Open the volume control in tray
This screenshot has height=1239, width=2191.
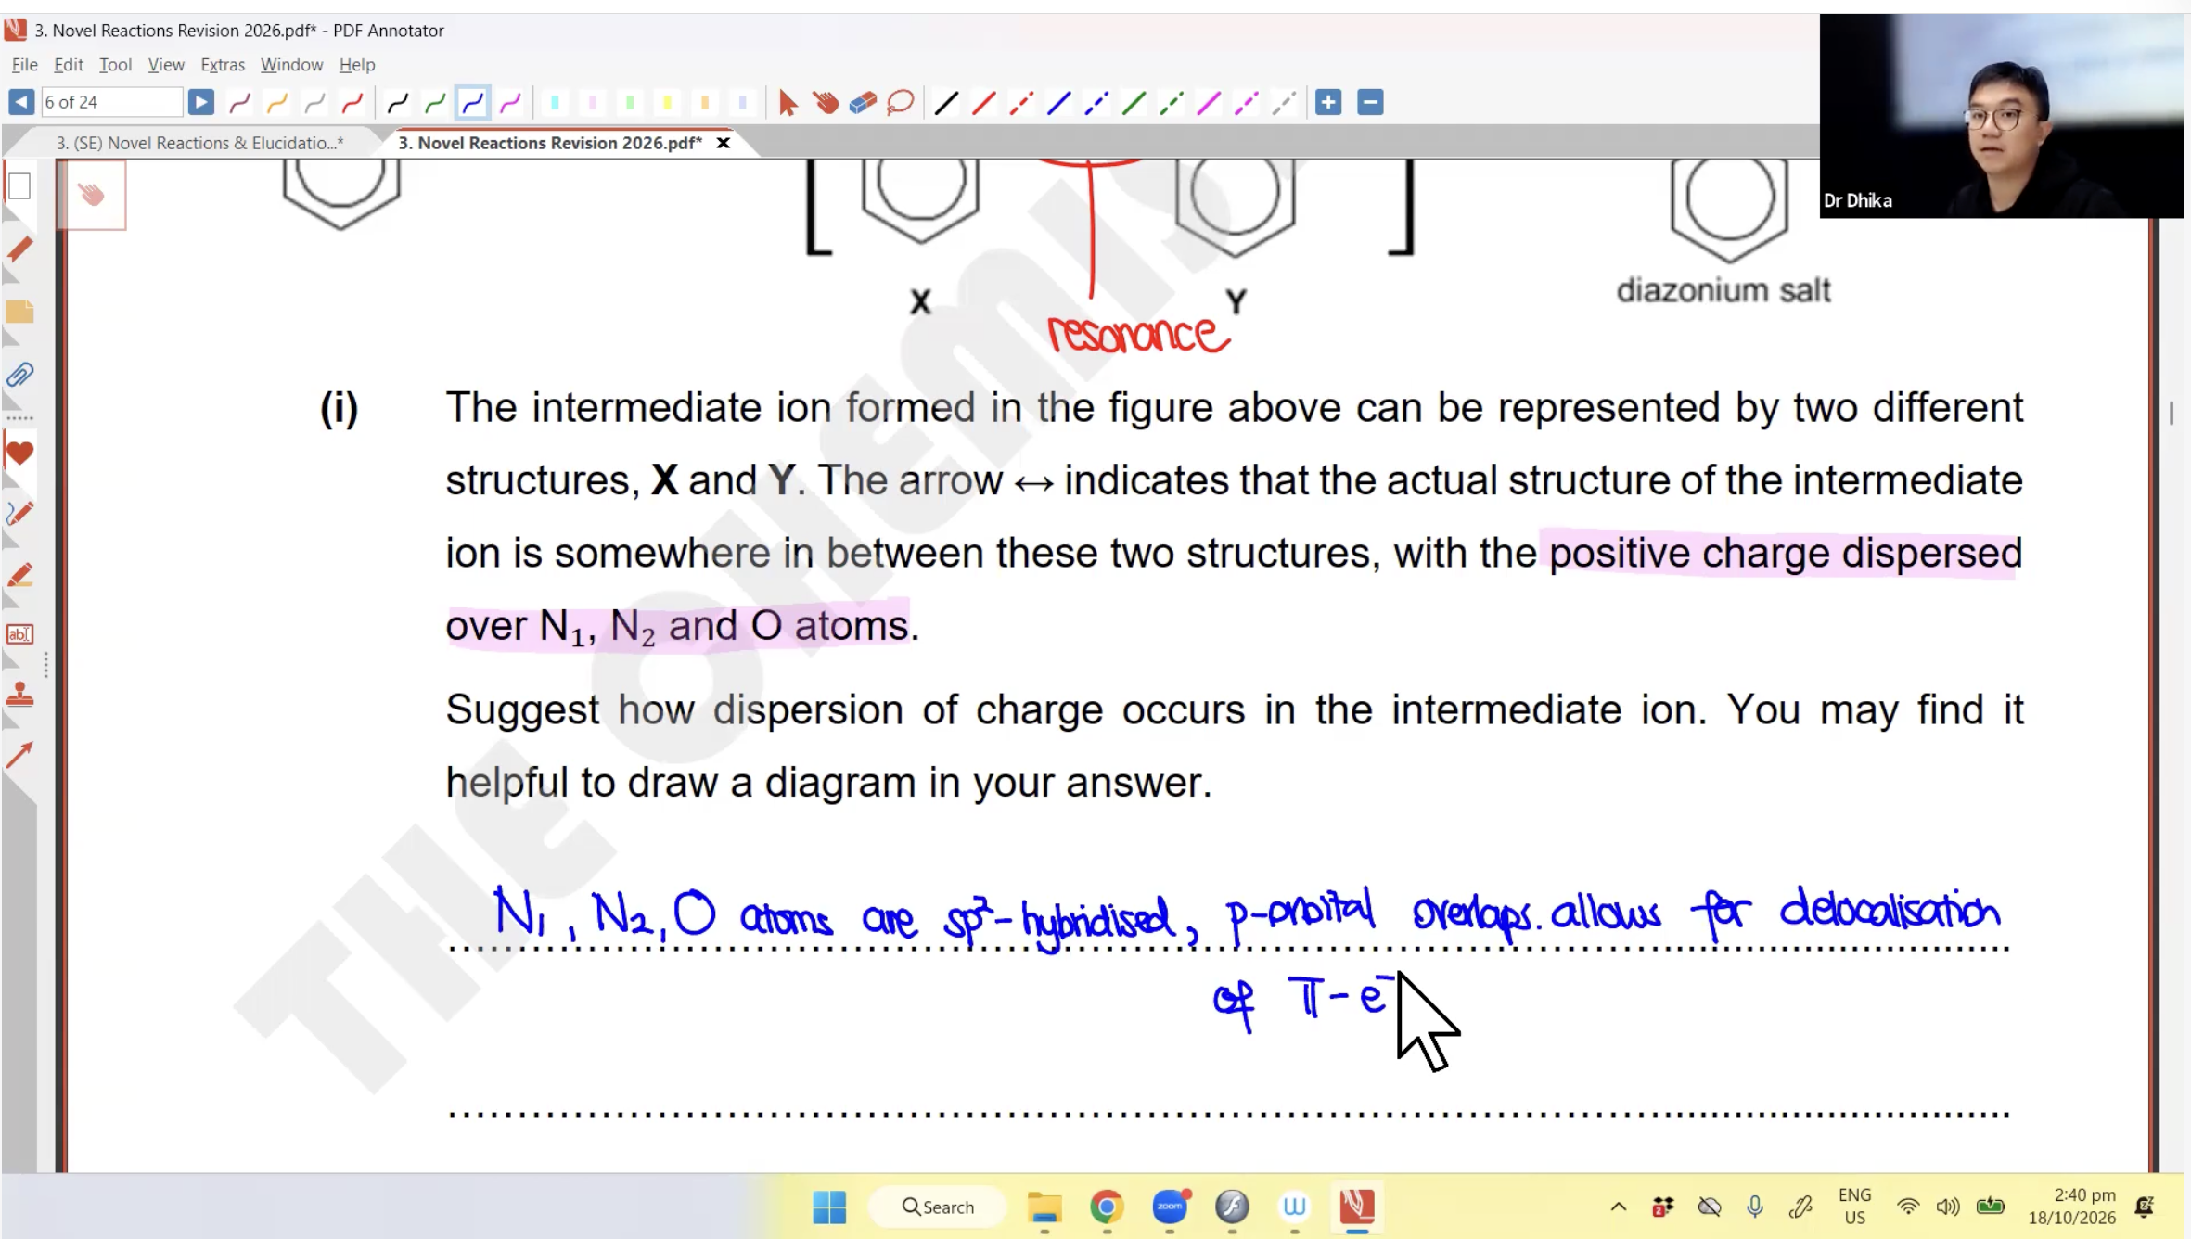[1948, 1207]
